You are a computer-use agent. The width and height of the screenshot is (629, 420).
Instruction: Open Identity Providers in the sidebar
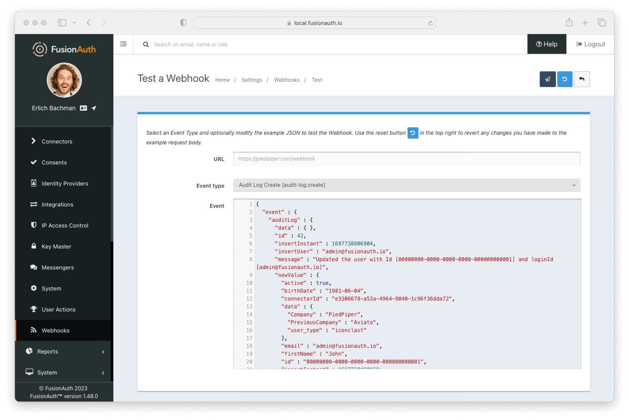pos(64,183)
